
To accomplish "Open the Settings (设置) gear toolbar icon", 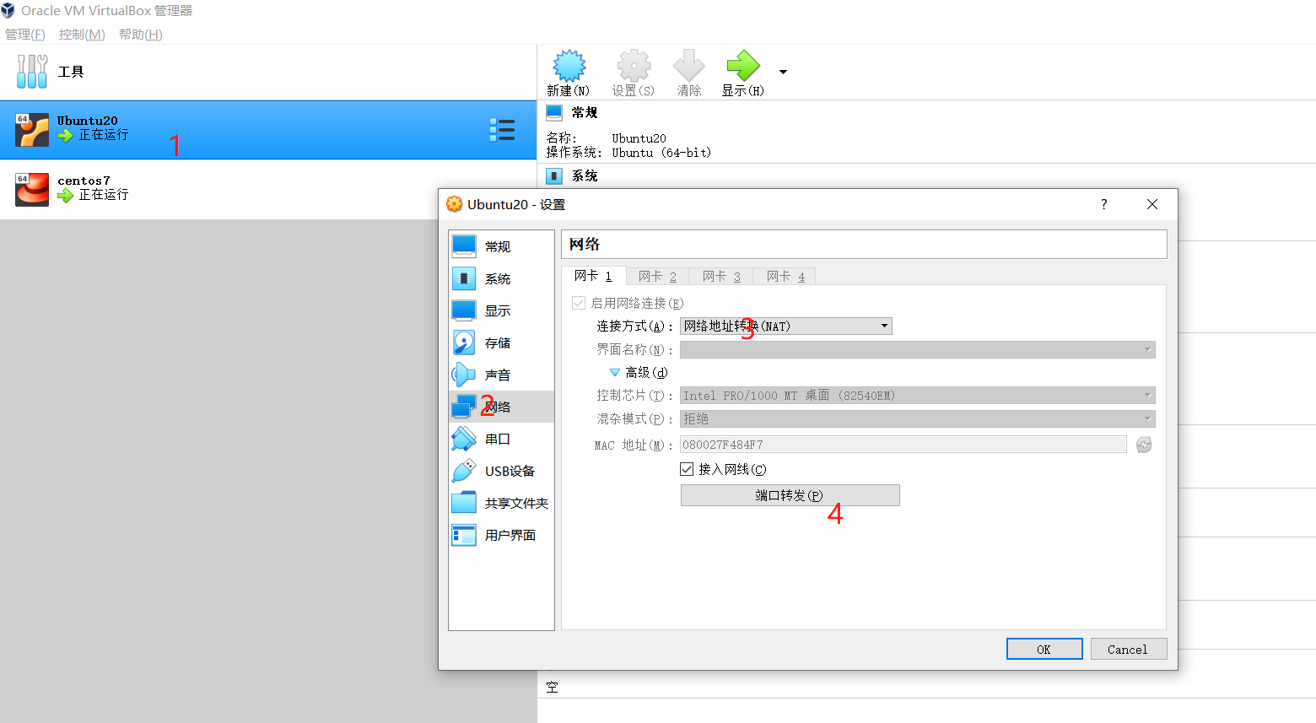I will click(634, 66).
